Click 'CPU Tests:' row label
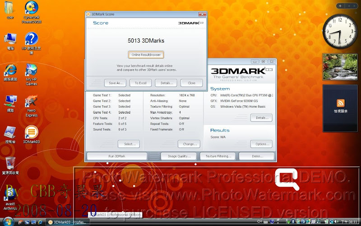Viewport: 361px width, 226px height. pos(100,118)
